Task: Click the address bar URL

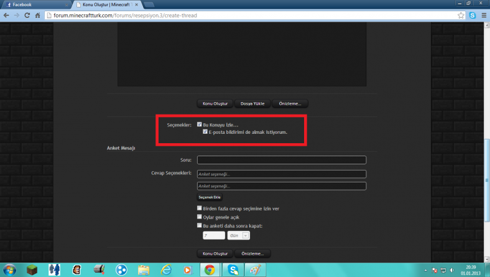Action: pyautogui.click(x=125, y=16)
